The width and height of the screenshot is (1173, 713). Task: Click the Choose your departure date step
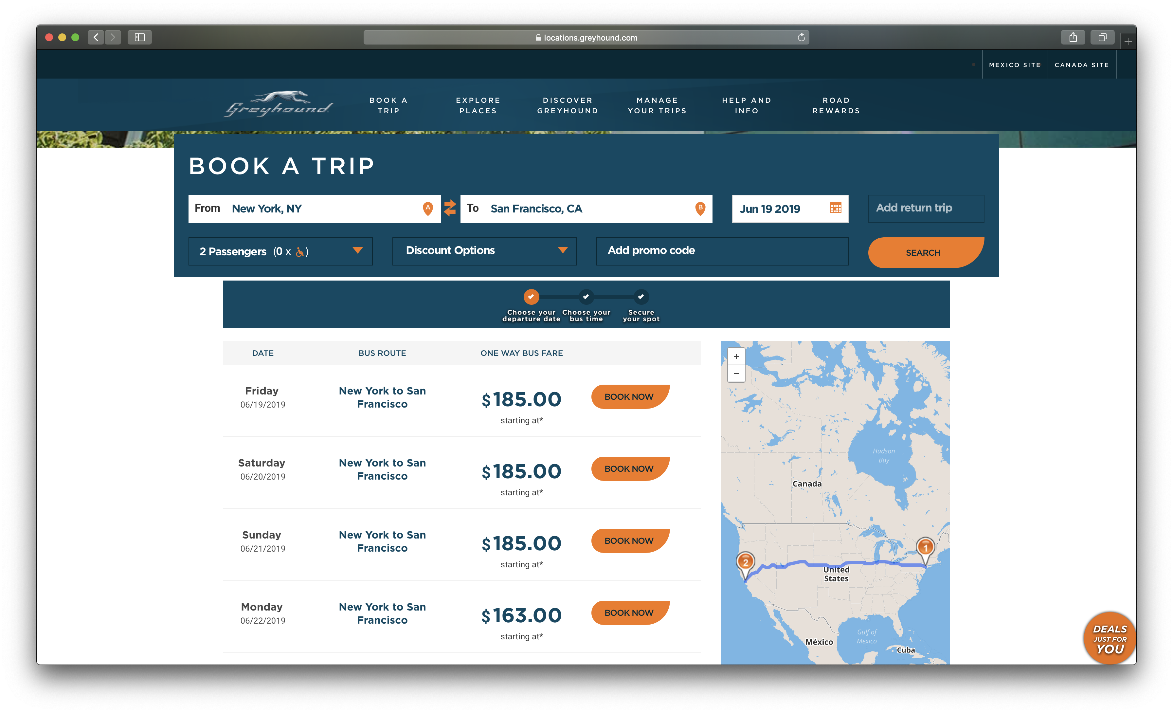tap(531, 306)
